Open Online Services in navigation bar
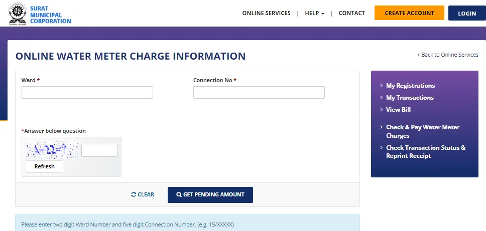The width and height of the screenshot is (486, 231). 266,13
